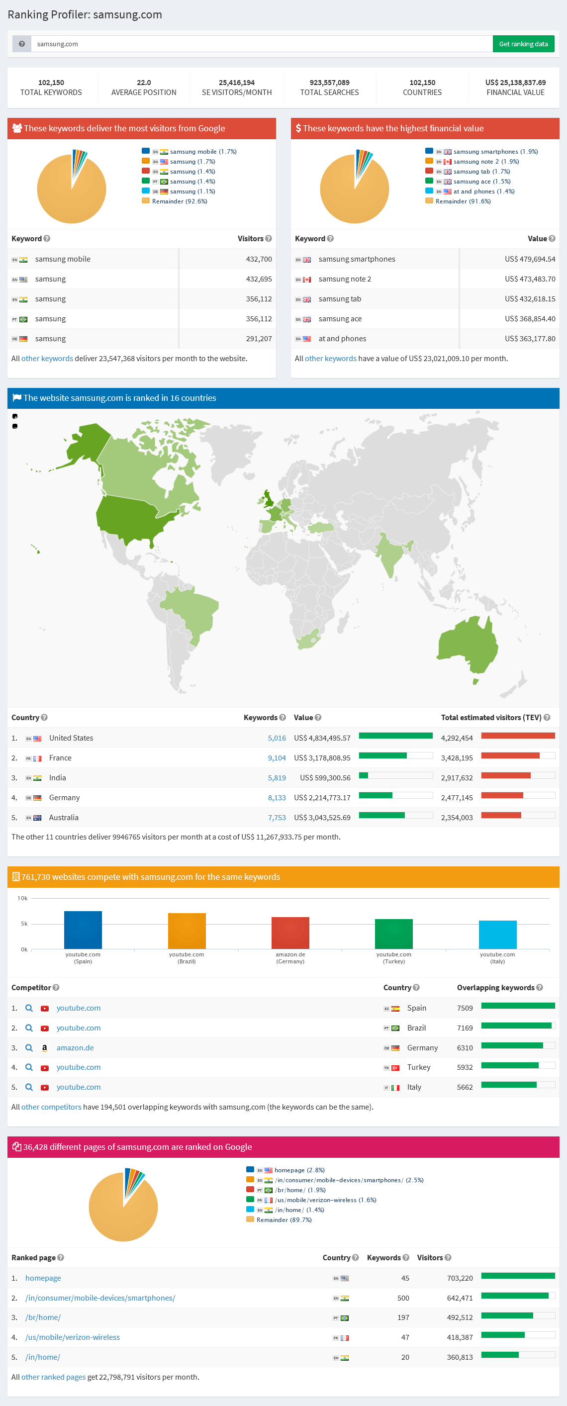Click help icon beside Overlapping keywords header
The height and width of the screenshot is (1406, 567).
539,987
